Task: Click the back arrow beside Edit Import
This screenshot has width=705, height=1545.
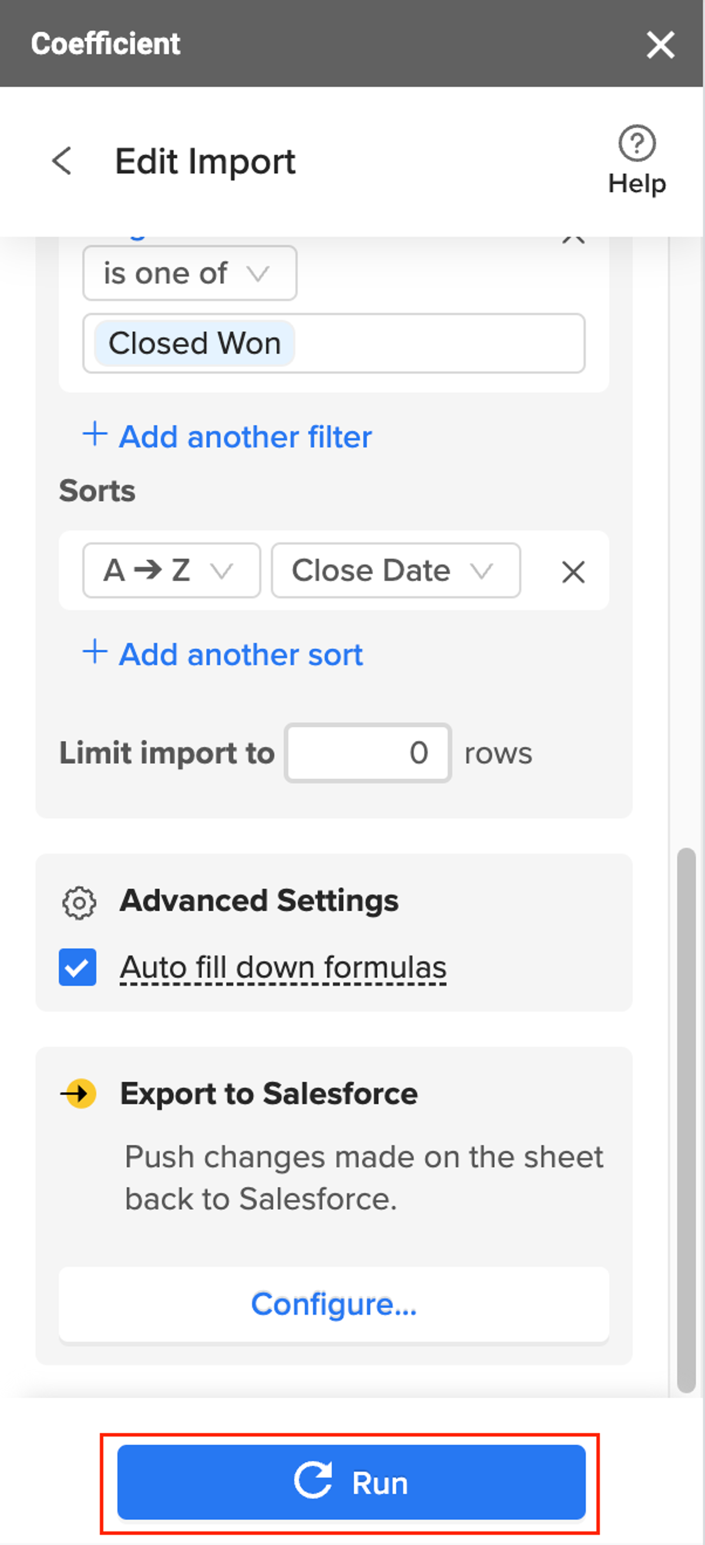Action: [62, 161]
